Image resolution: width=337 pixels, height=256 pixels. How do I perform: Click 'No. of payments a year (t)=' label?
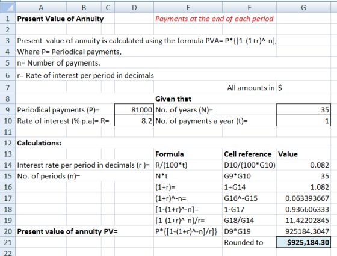coord(202,121)
